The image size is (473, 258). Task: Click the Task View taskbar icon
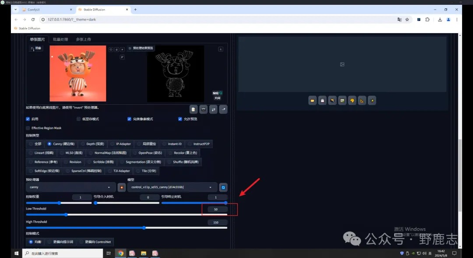click(109, 253)
